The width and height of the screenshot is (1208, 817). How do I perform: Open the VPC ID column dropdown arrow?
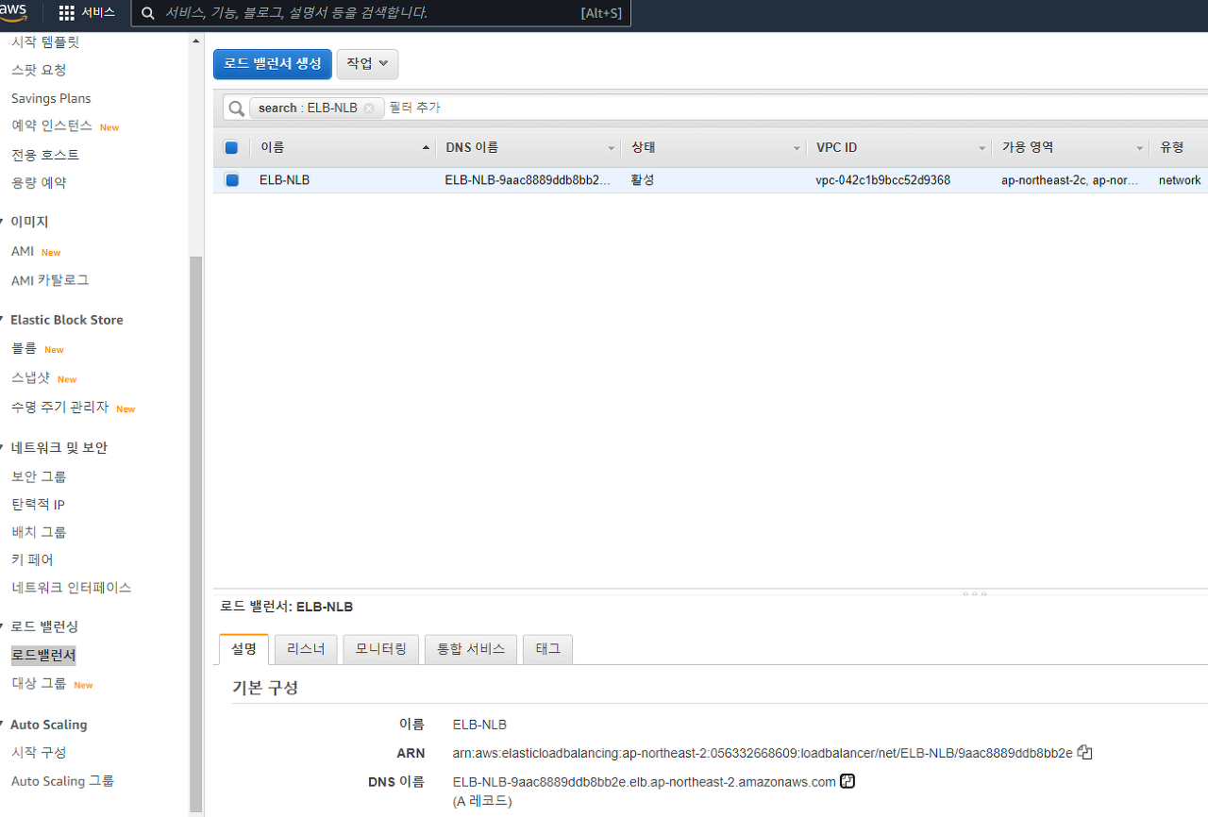[982, 149]
